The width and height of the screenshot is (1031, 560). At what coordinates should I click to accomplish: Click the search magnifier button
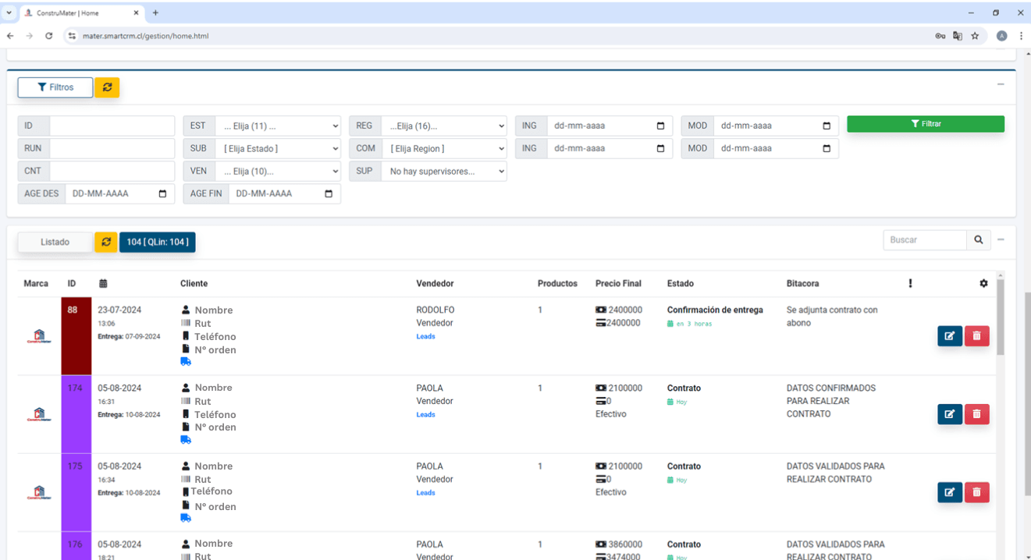(979, 240)
